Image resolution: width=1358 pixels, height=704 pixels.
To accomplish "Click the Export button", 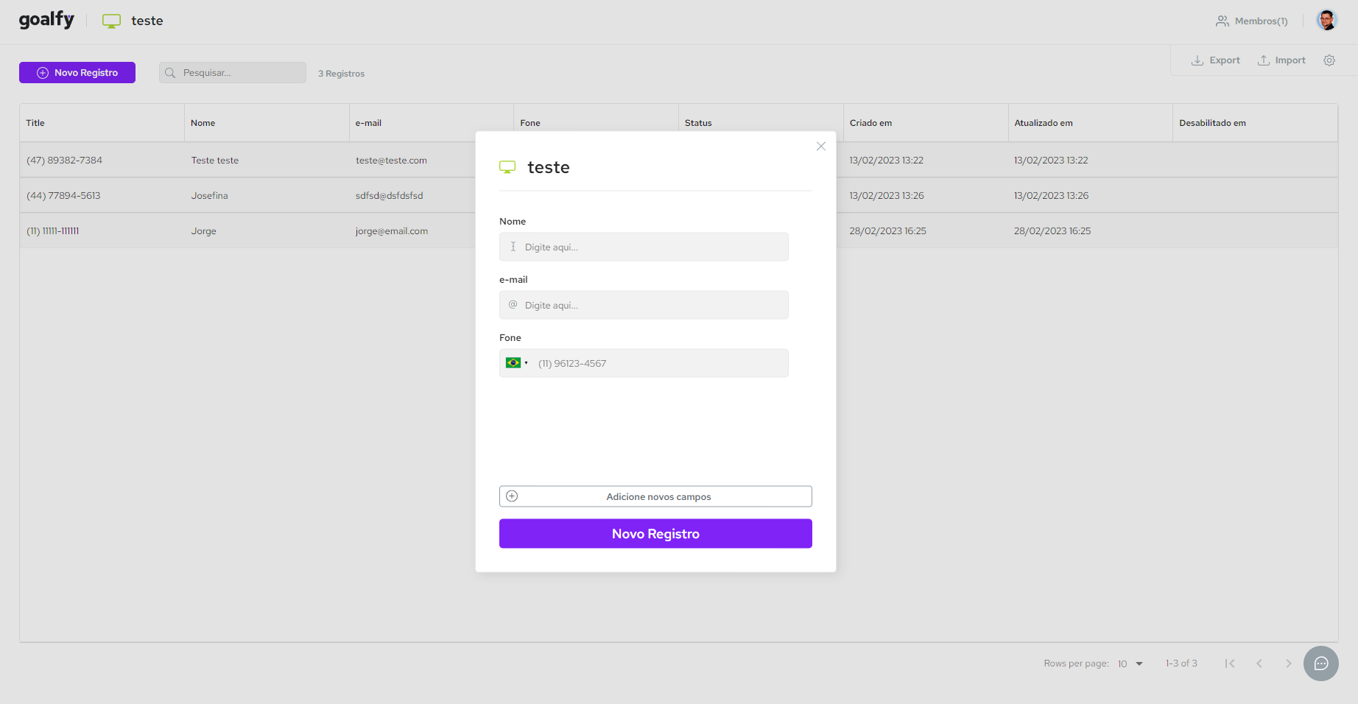I will [1216, 60].
